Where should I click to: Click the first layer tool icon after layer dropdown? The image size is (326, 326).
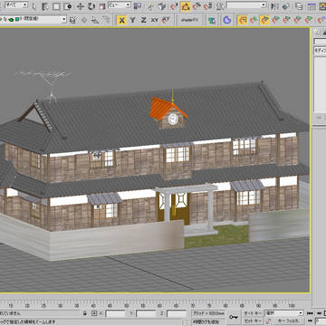point(72,20)
